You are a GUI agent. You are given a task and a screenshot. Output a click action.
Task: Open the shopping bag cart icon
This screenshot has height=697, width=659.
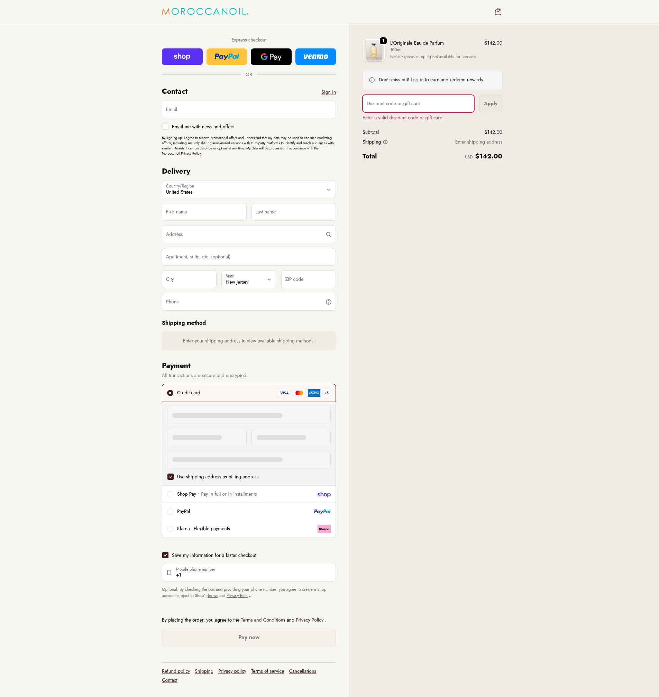pyautogui.click(x=498, y=12)
